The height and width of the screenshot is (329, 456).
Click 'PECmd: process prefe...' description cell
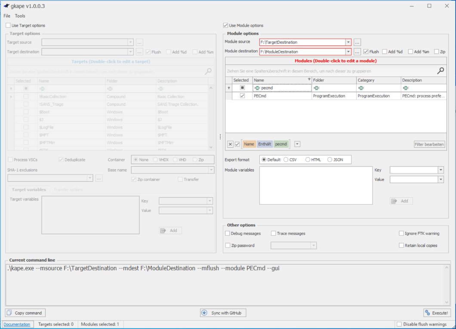pyautogui.click(x=424, y=96)
